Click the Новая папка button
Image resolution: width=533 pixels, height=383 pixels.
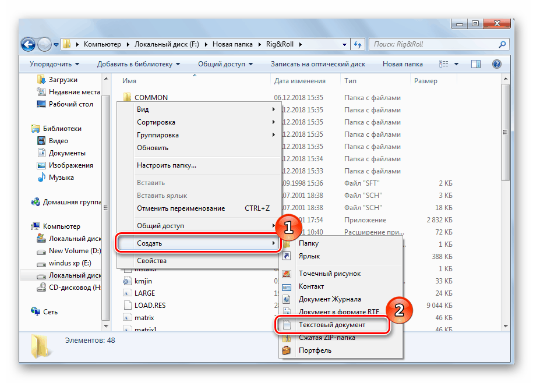tap(402, 63)
